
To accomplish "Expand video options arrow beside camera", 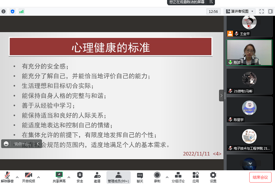I will [38, 177].
